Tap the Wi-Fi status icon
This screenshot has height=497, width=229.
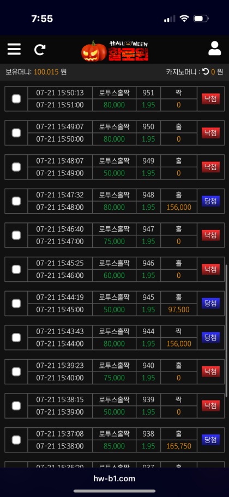click(x=184, y=19)
